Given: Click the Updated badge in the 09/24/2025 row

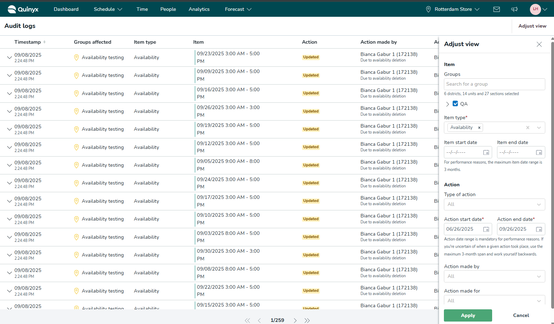Looking at the screenshot, I should pos(311,183).
